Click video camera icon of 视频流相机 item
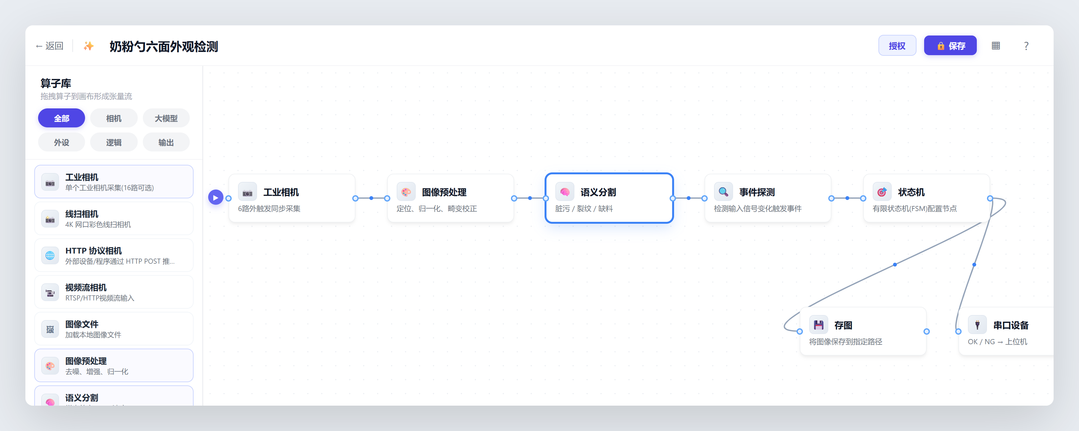 50,293
